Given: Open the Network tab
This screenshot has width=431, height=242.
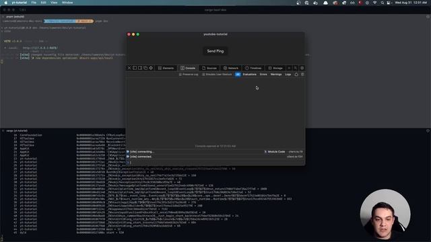Looking at the screenshot, I should tap(231, 68).
